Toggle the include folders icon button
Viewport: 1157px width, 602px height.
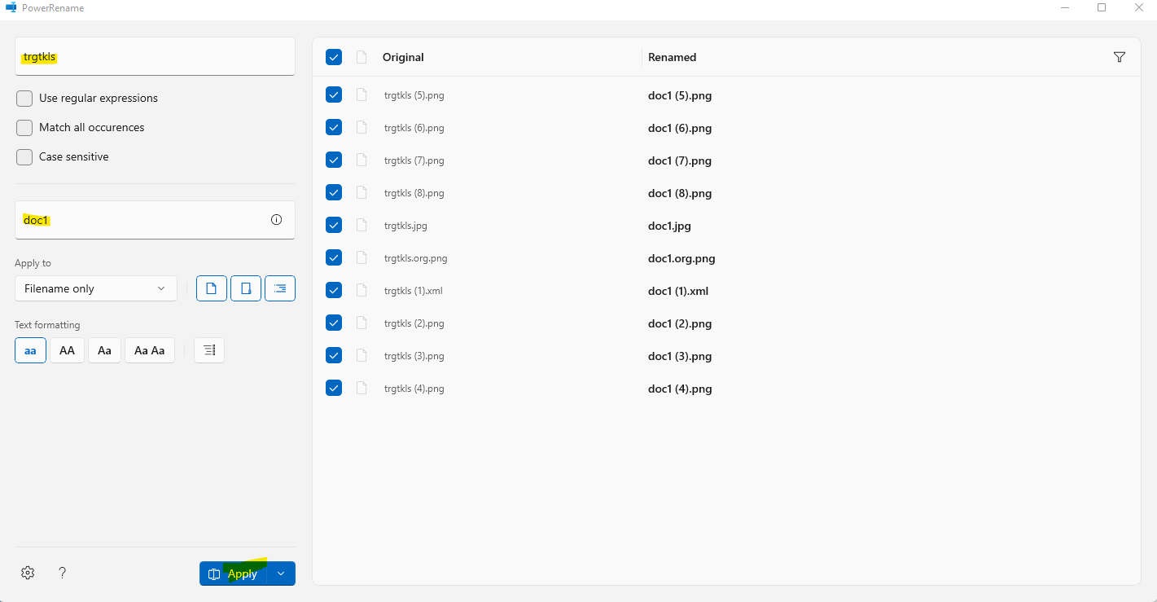[246, 288]
